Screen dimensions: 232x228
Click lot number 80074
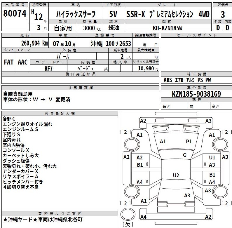15,13
